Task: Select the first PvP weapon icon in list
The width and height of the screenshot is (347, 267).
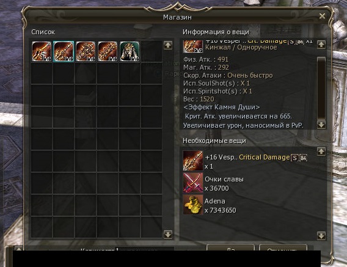Action: click(x=42, y=51)
